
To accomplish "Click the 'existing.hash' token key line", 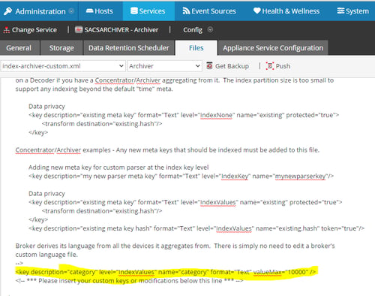I will pos(196,228).
